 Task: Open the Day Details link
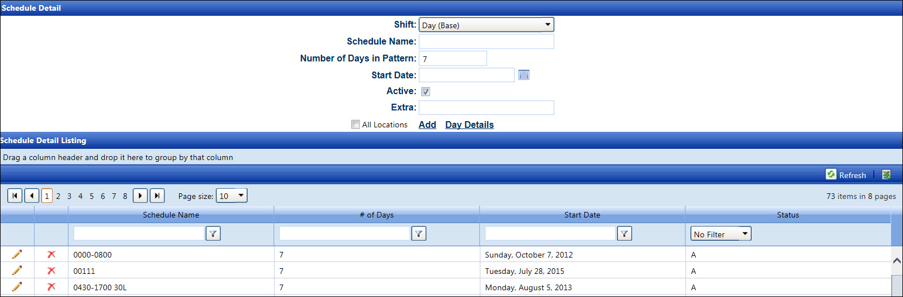[x=469, y=125]
